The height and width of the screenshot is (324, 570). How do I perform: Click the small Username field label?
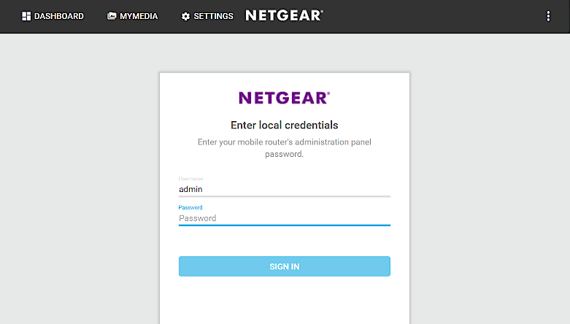[190, 178]
